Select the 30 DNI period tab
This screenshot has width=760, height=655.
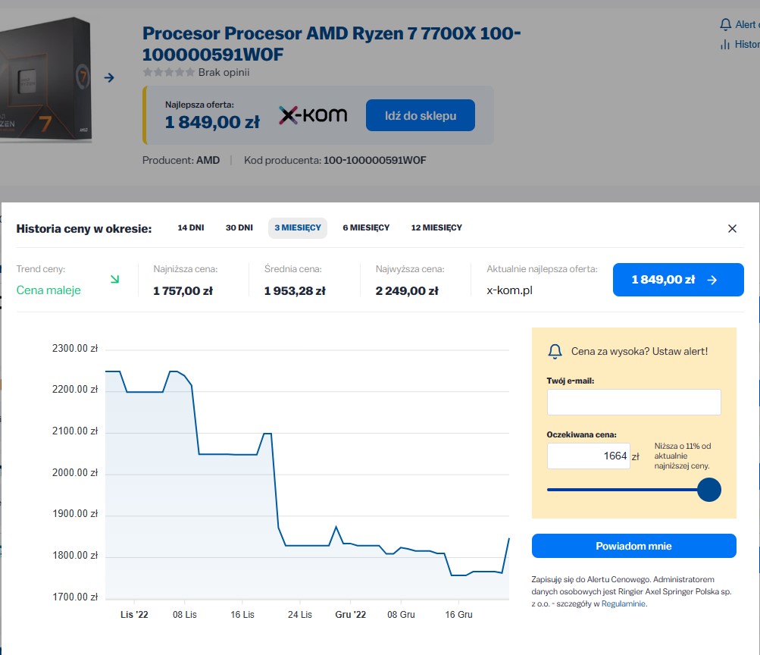tap(239, 228)
